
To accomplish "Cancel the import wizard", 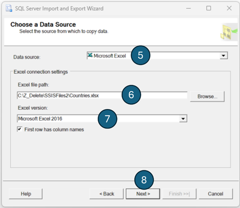I will (215, 194).
